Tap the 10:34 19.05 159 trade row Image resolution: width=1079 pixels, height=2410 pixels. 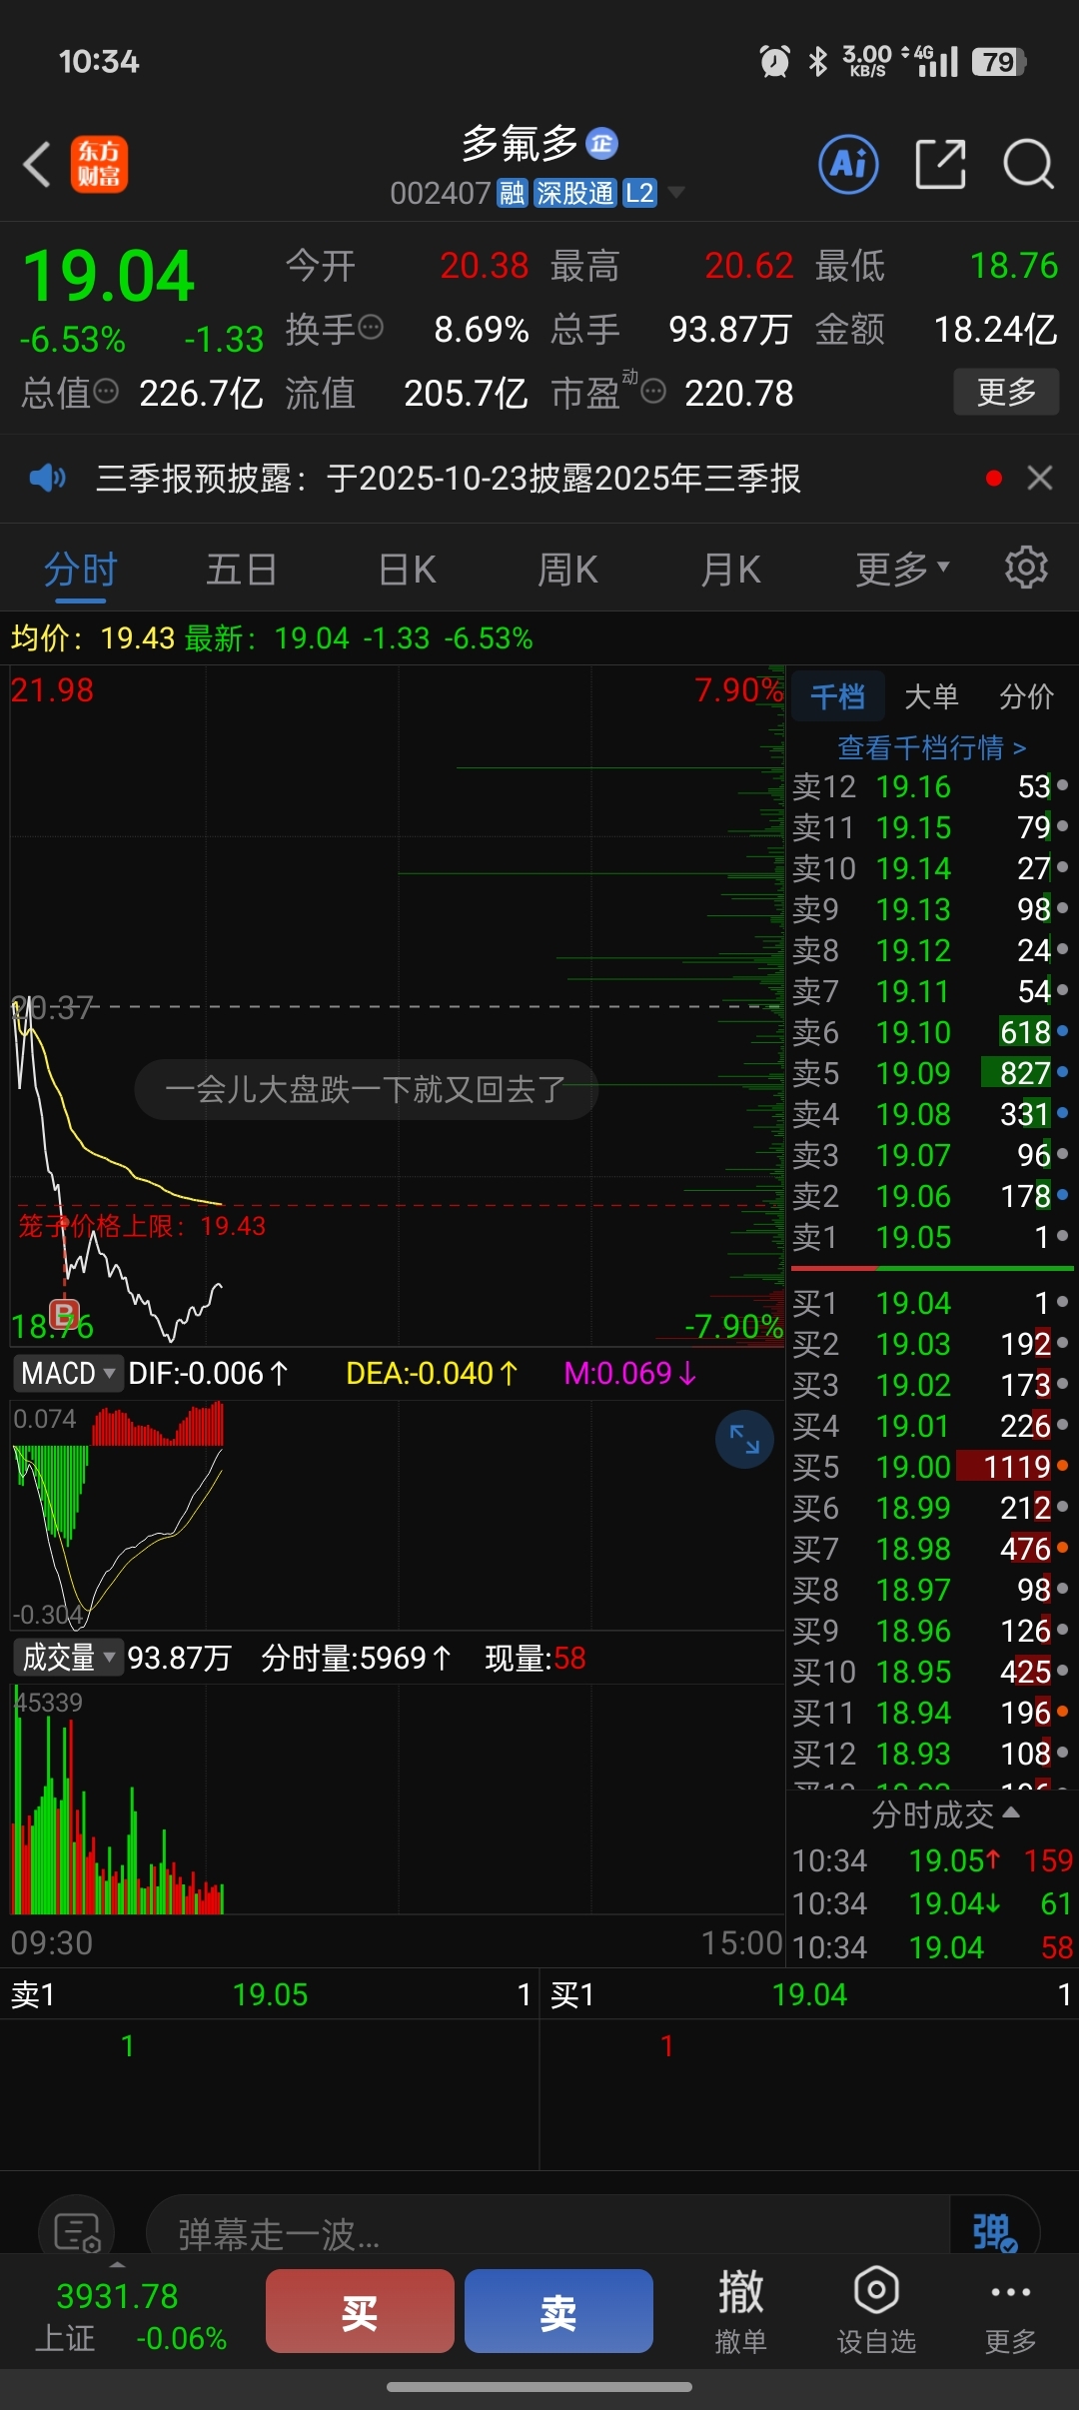[x=932, y=1860]
